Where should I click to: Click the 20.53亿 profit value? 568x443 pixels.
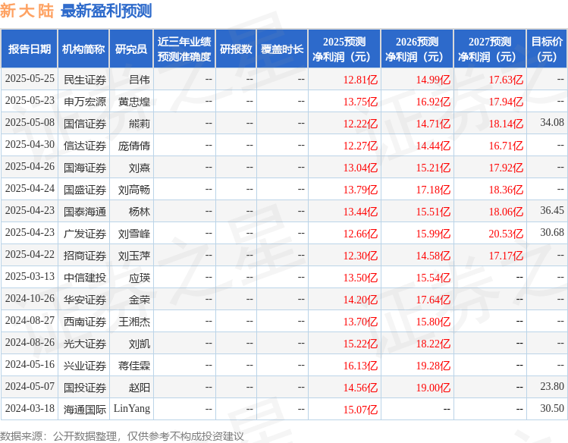coord(506,234)
